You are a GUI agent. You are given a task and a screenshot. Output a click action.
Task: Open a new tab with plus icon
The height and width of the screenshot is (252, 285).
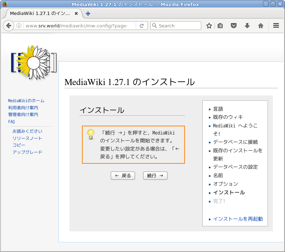pyautogui.click(x=88, y=14)
